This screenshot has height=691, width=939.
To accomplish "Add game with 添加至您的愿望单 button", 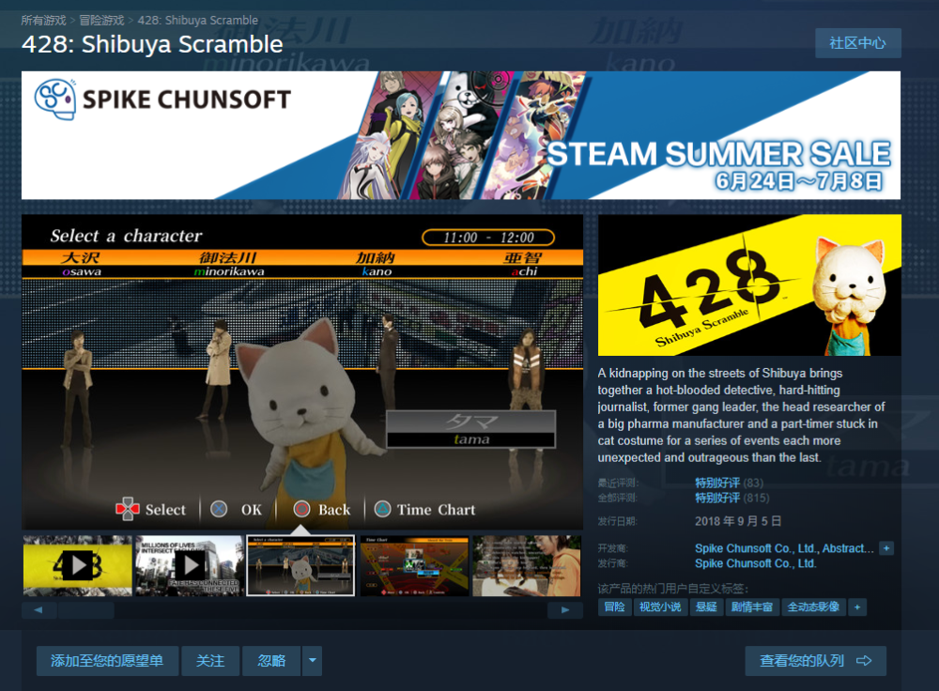I will [x=107, y=660].
